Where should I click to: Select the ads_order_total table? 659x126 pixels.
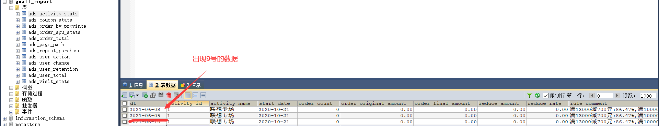(x=49, y=38)
